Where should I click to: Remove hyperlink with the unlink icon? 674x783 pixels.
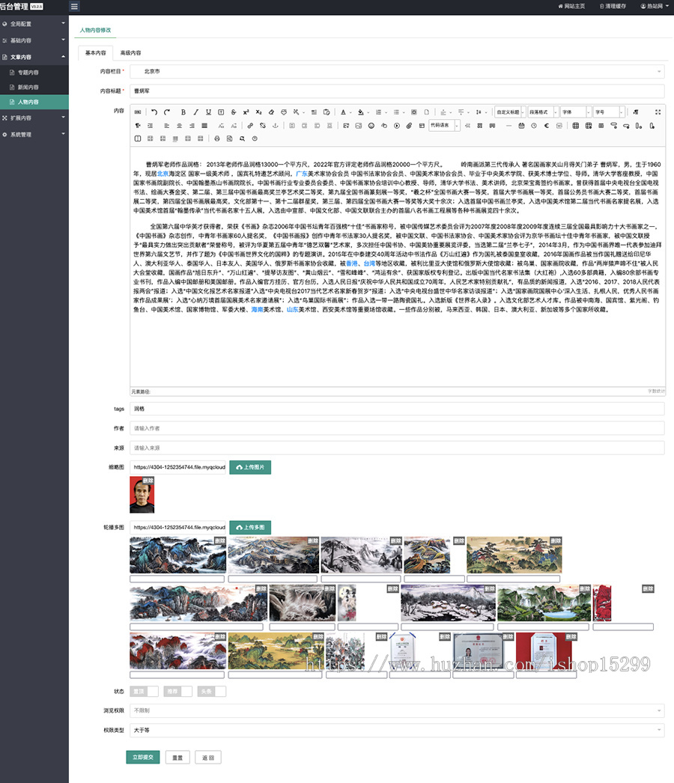262,126
